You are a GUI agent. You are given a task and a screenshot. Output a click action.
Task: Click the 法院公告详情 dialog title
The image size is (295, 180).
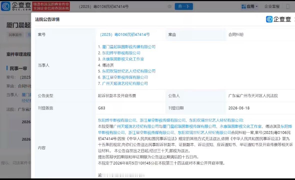(47, 19)
